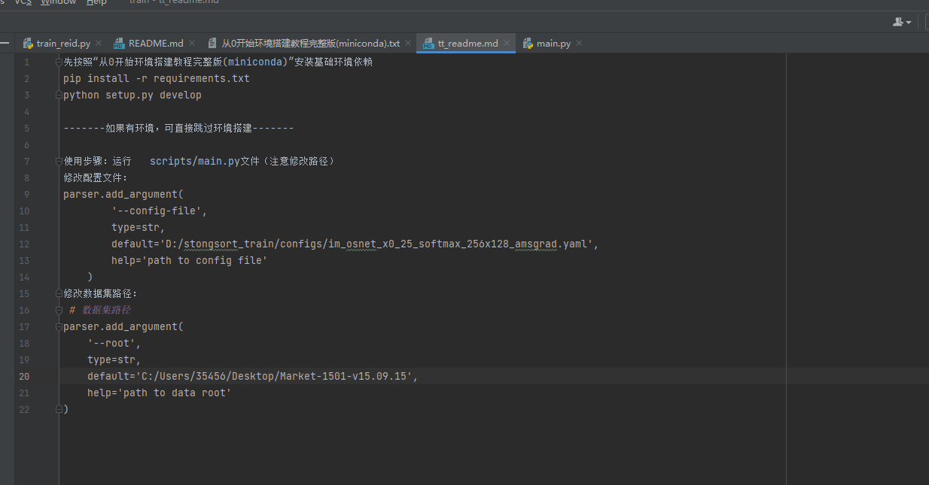Collapse the fold marker at line 1
929x485 pixels.
pyautogui.click(x=59, y=62)
